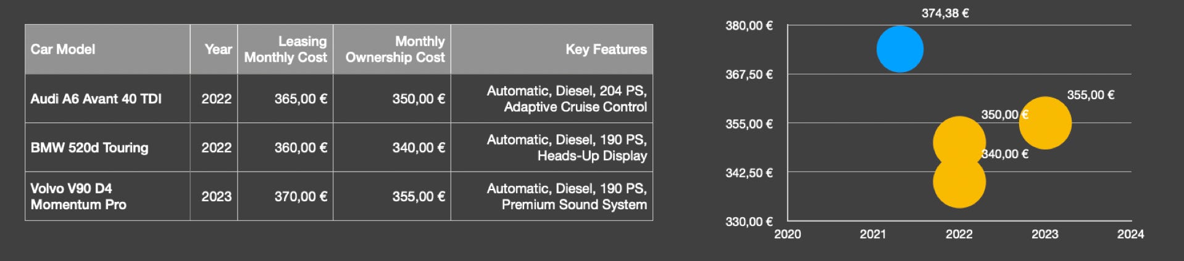
Task: Select the Year column header
Action: pyautogui.click(x=214, y=49)
